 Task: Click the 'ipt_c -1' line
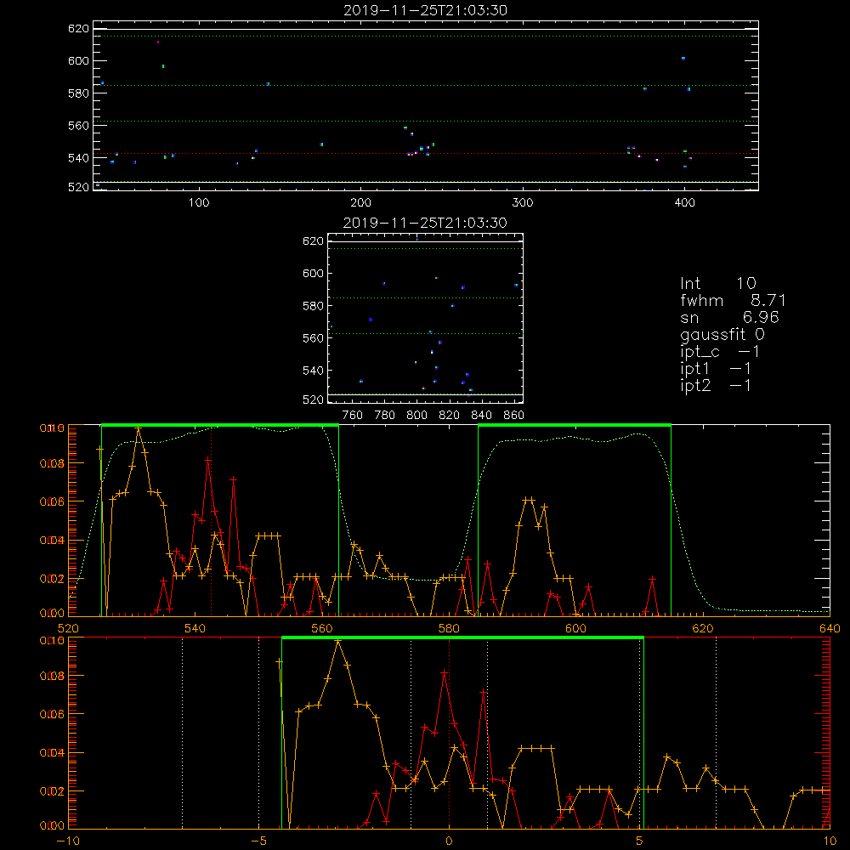[720, 352]
